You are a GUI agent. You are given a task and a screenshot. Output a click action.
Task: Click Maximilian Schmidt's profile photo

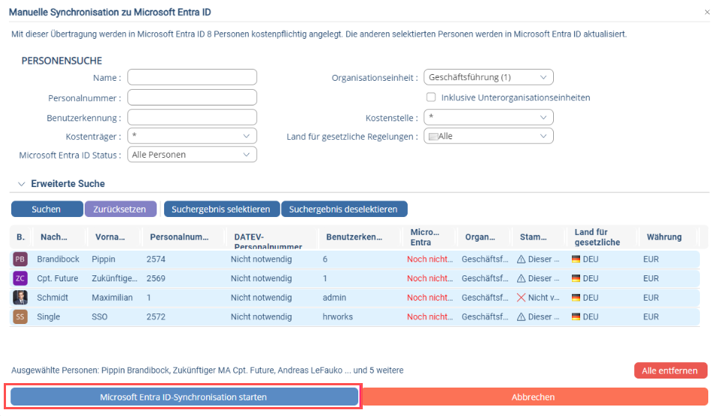(20, 298)
